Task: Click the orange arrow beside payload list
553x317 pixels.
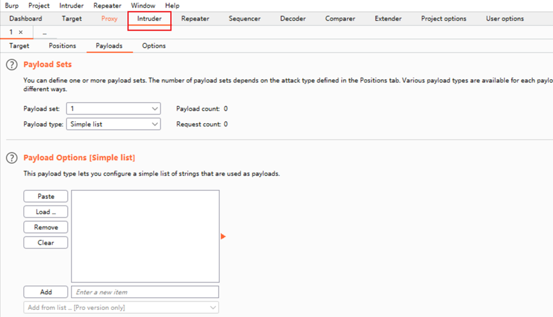Action: [x=223, y=237]
